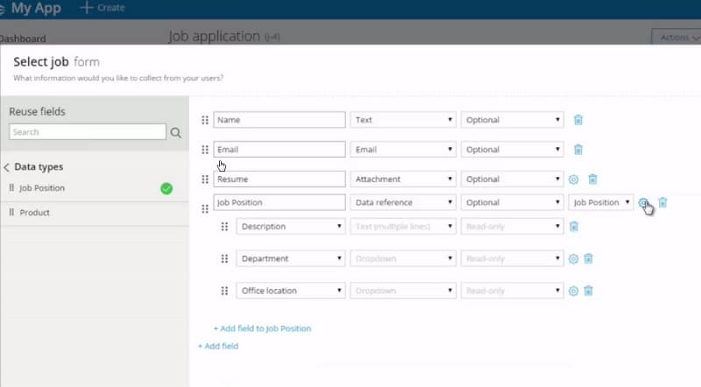Collapse the Data types section chevron

pyautogui.click(x=7, y=167)
